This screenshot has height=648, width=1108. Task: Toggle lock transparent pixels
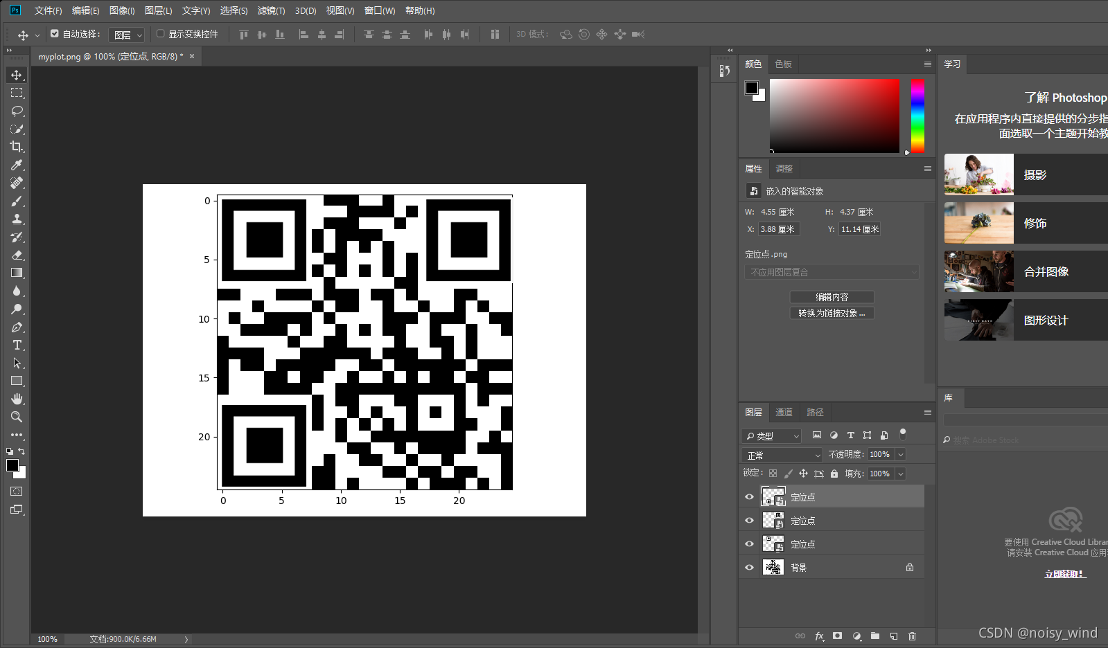pos(773,474)
